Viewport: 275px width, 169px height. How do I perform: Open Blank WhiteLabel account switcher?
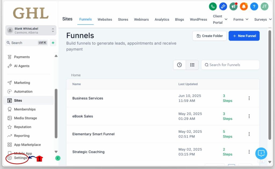coord(31,30)
